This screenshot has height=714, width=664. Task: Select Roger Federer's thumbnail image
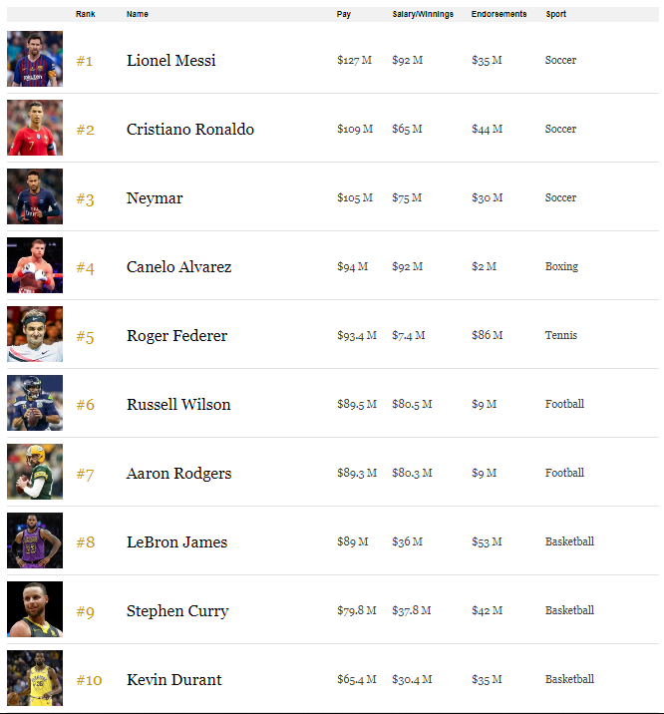(35, 334)
